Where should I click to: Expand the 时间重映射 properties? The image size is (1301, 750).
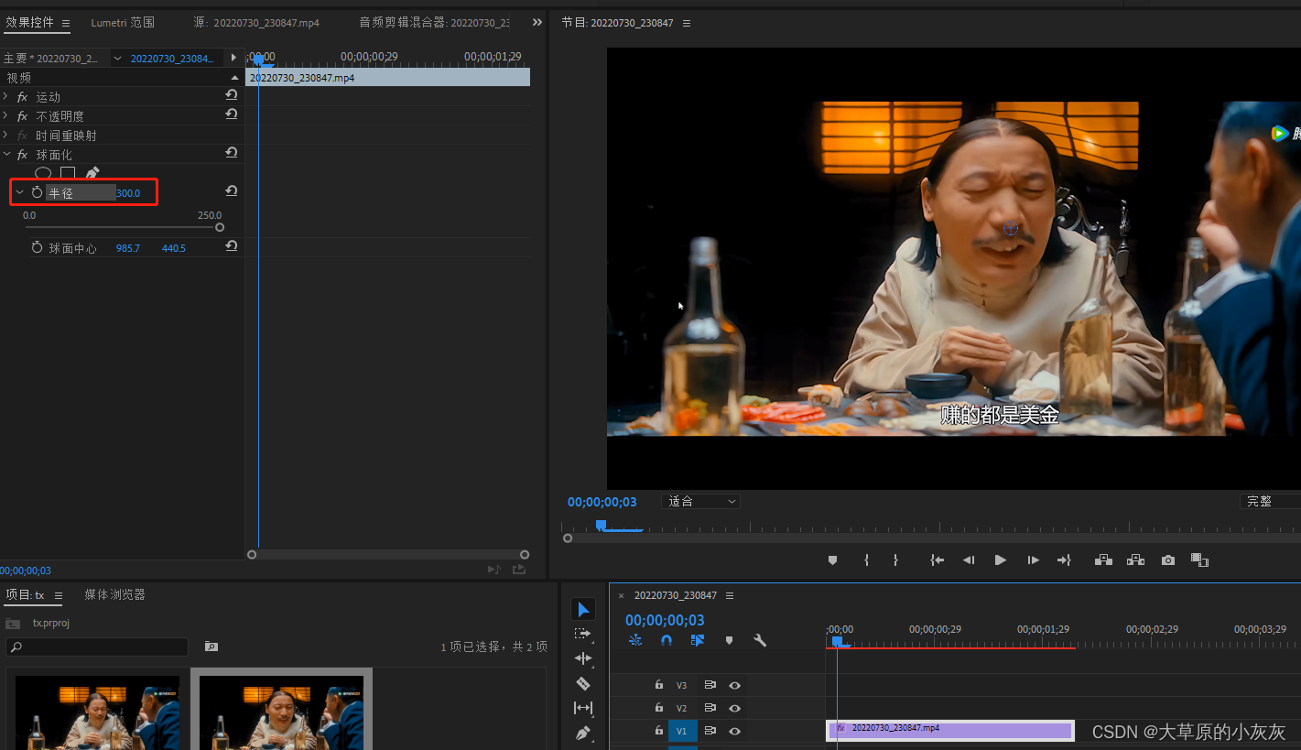pyautogui.click(x=6, y=136)
